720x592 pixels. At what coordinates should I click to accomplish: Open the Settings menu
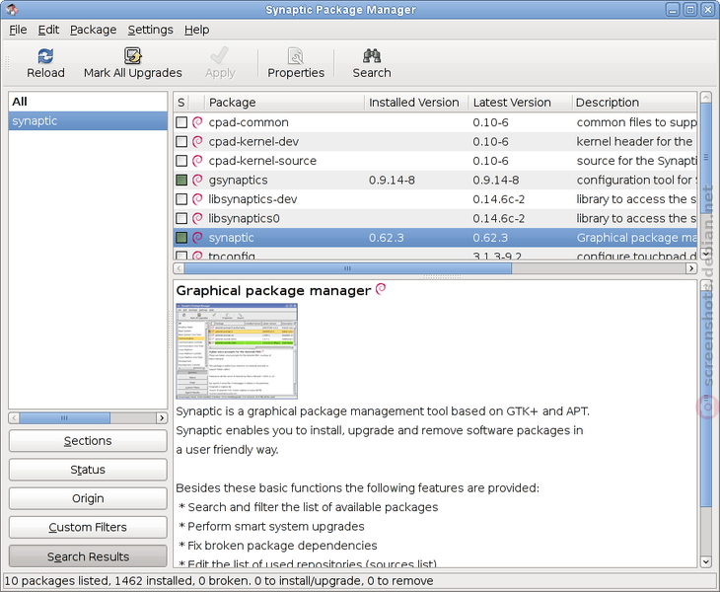[150, 30]
